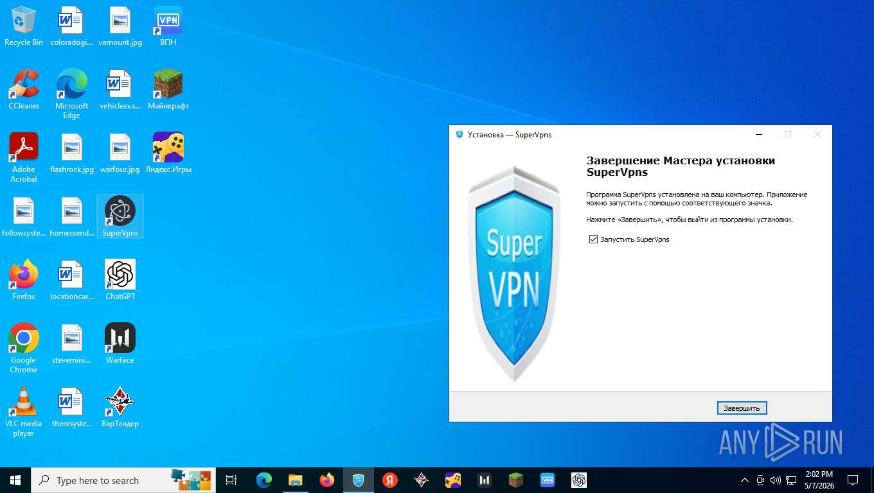Click the SuperVpns installer taskbar button
The height and width of the screenshot is (493, 874).
click(x=359, y=480)
